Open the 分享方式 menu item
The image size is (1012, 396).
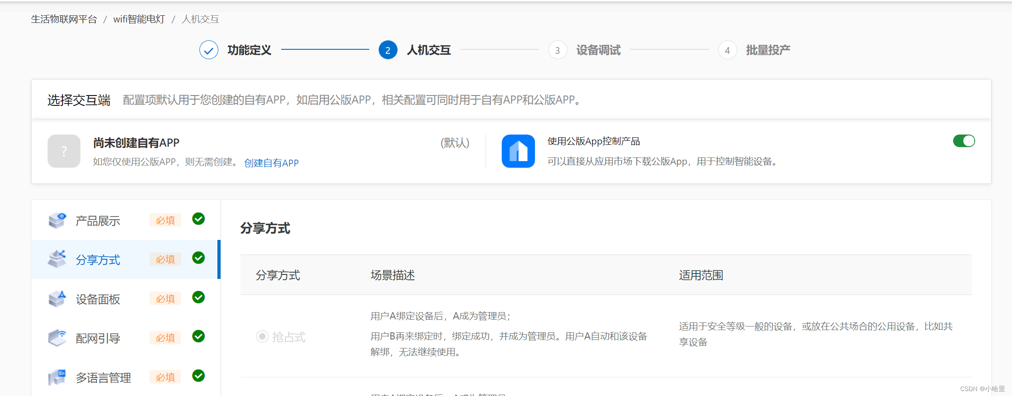126,260
